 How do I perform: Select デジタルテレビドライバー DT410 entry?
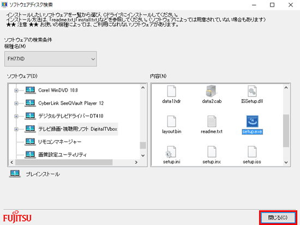point(70,116)
